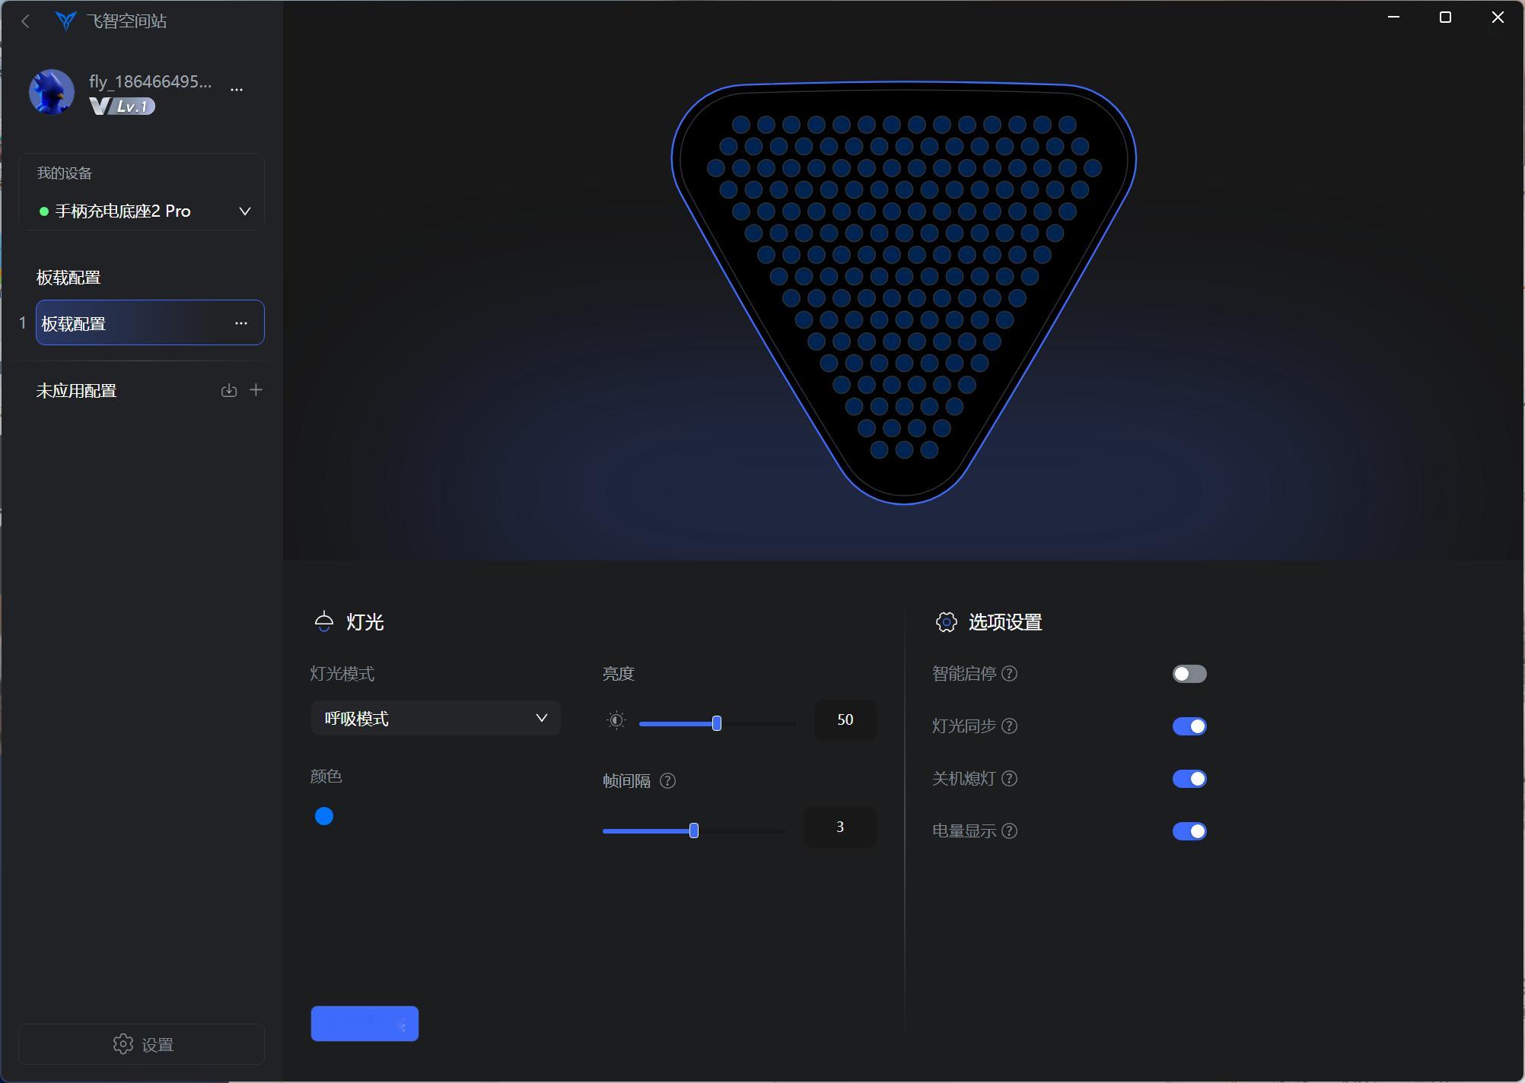
Task: Enable the 智能启停 toggle
Action: pos(1189,674)
